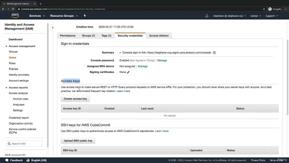Open the Services dropdown
The width and height of the screenshot is (289, 163).
click(37, 16)
